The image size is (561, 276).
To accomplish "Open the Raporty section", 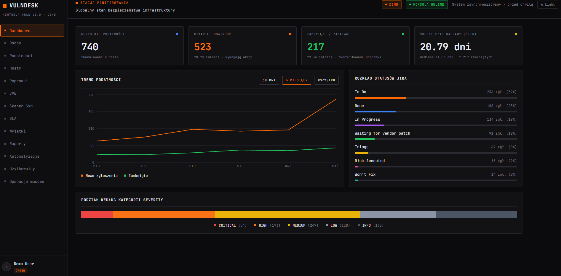I will tap(32, 144).
